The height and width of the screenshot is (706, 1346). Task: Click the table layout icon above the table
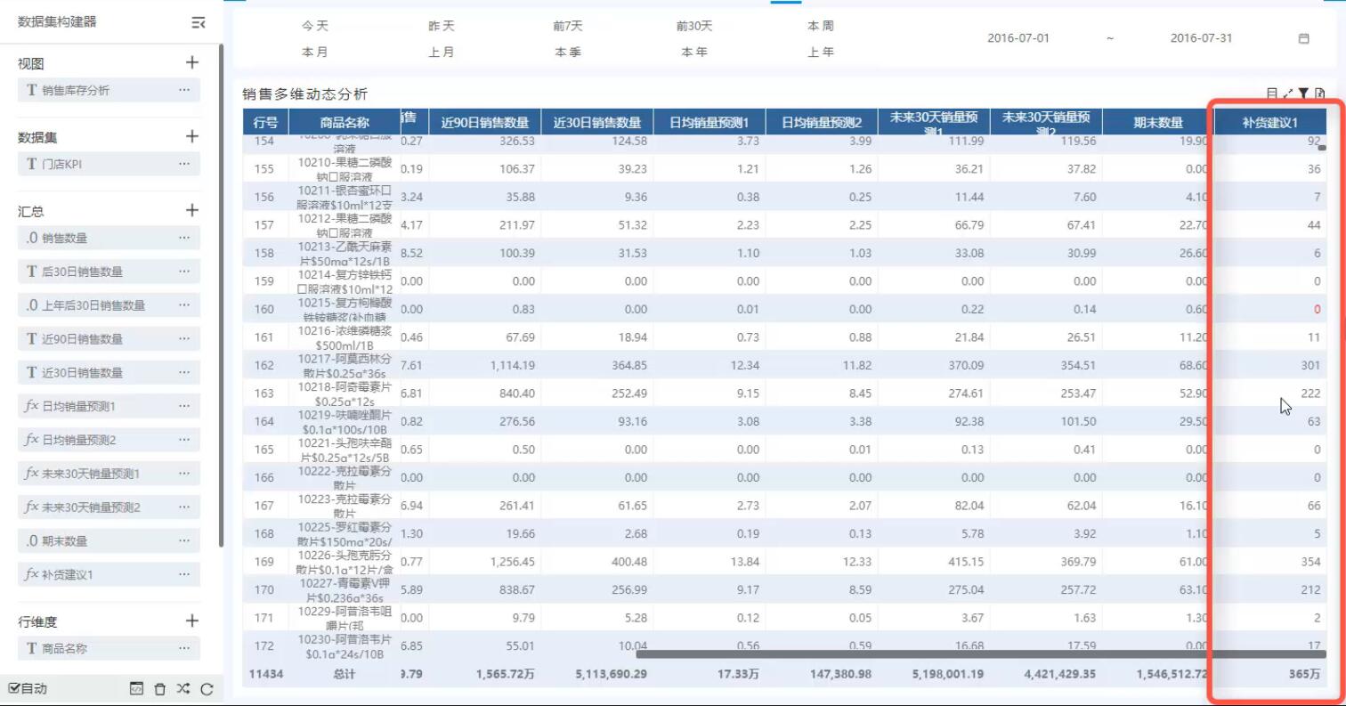[1272, 93]
